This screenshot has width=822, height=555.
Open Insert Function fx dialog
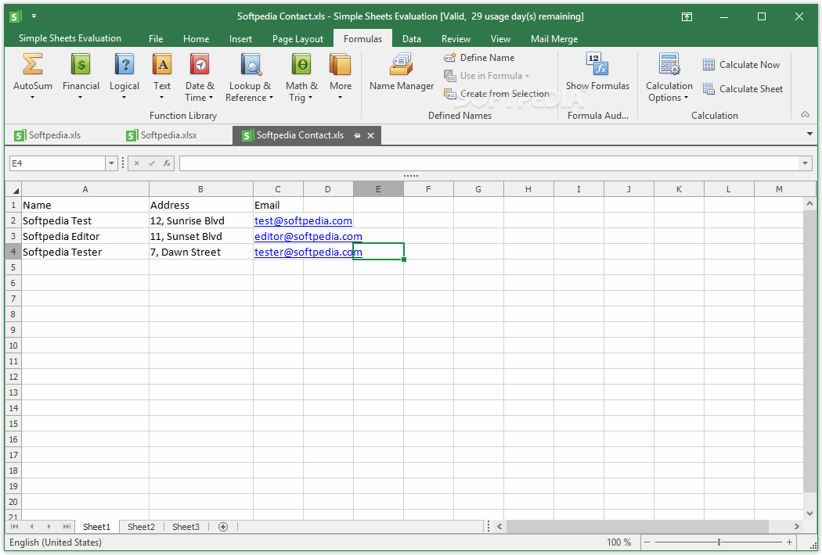(x=167, y=163)
